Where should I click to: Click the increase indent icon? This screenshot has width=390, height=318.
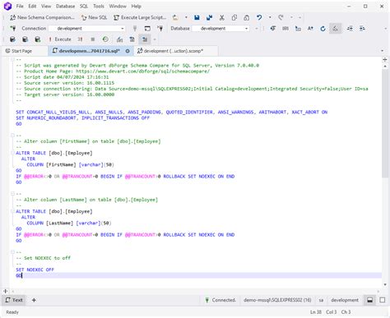pos(350,29)
